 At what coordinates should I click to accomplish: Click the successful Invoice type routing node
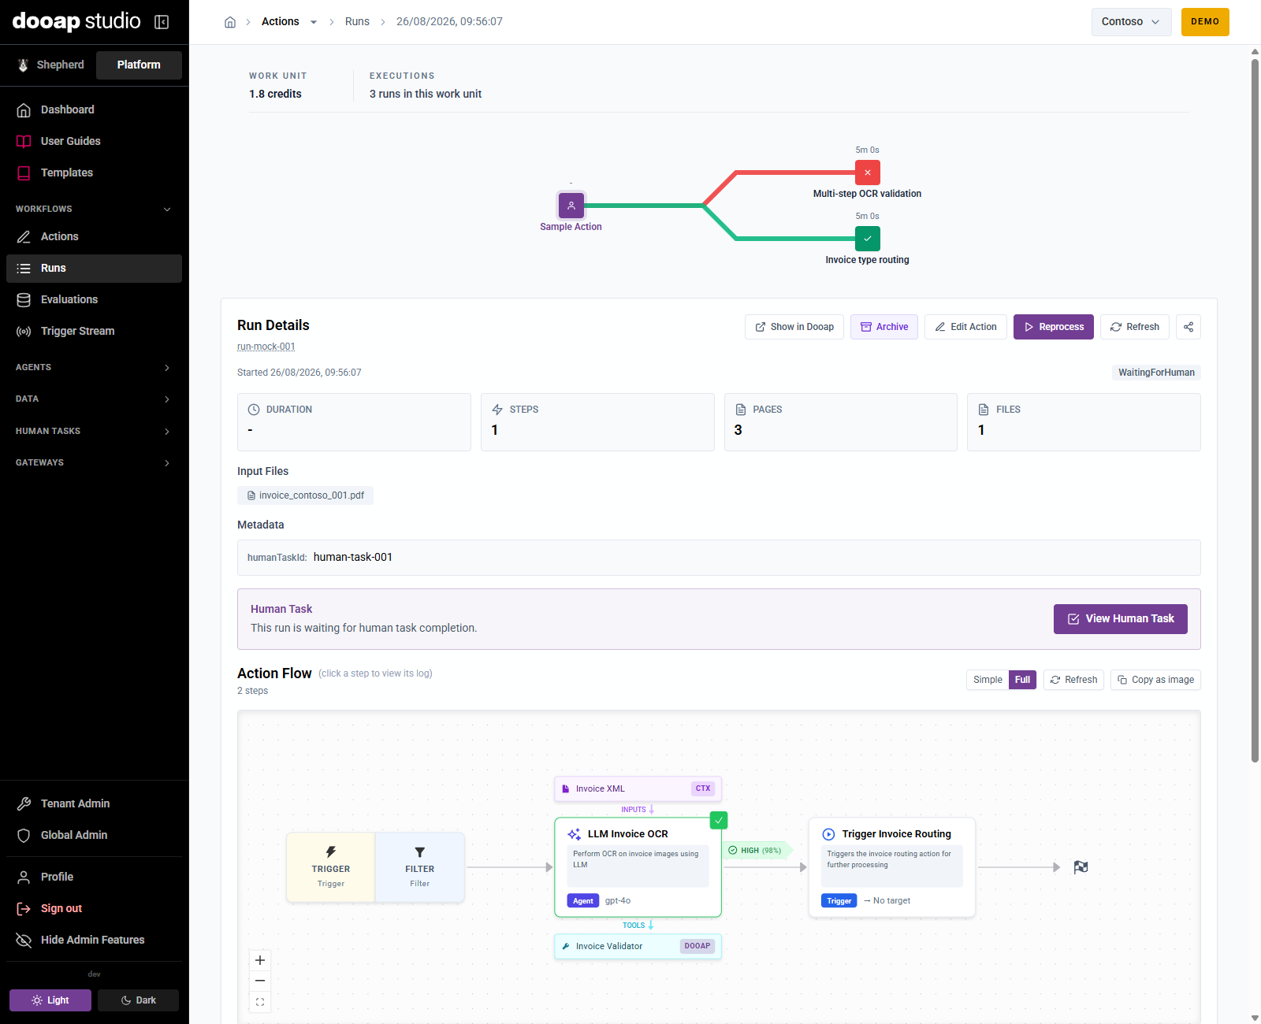[868, 239]
